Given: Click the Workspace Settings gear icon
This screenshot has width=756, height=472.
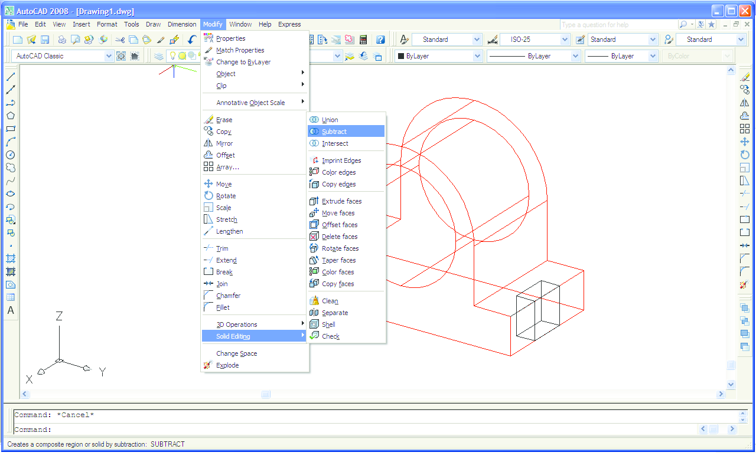Looking at the screenshot, I should (121, 56).
